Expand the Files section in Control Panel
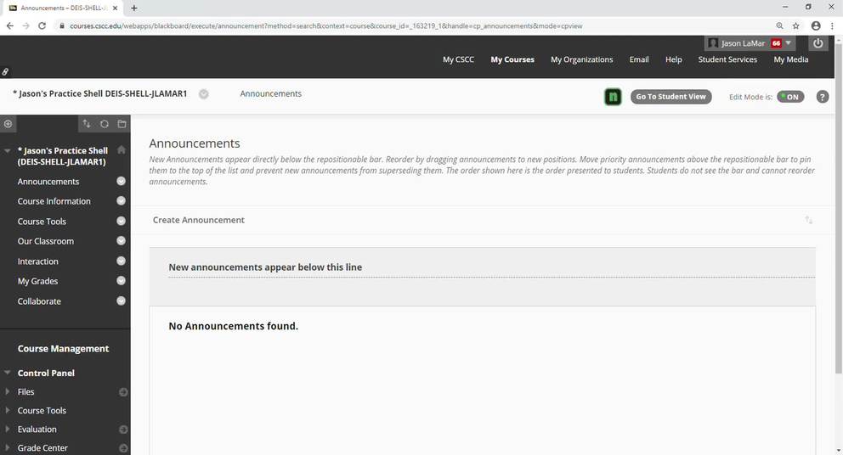 pyautogui.click(x=8, y=392)
